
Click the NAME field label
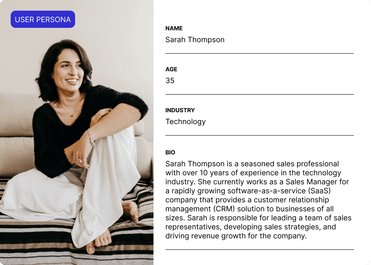click(174, 28)
